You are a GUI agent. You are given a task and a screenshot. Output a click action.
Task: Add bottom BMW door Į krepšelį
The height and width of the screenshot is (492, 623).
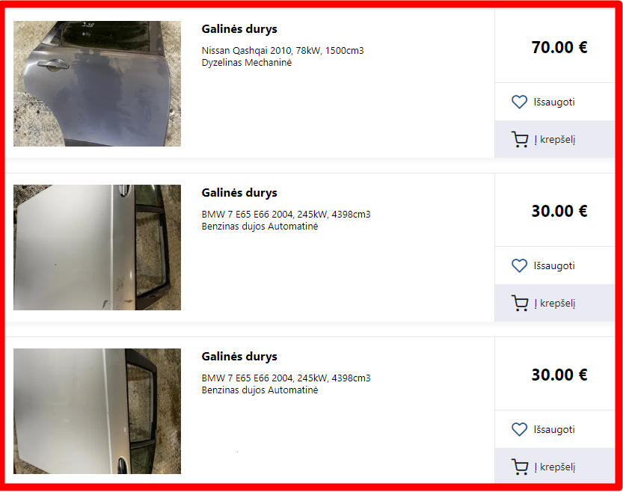click(x=555, y=467)
